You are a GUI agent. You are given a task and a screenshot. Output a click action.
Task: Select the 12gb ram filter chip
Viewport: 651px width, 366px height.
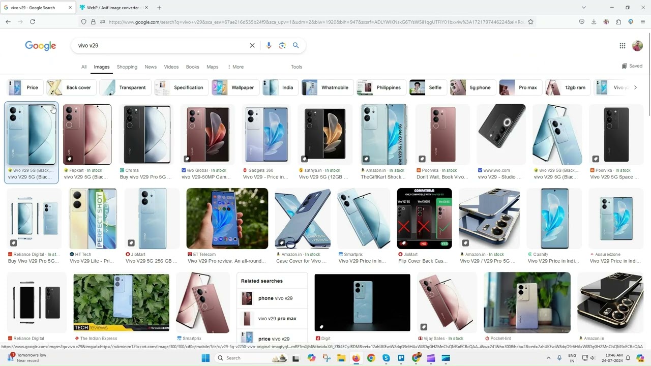(x=568, y=87)
